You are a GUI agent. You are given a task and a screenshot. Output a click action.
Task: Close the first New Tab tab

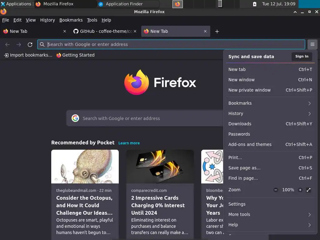point(65,31)
